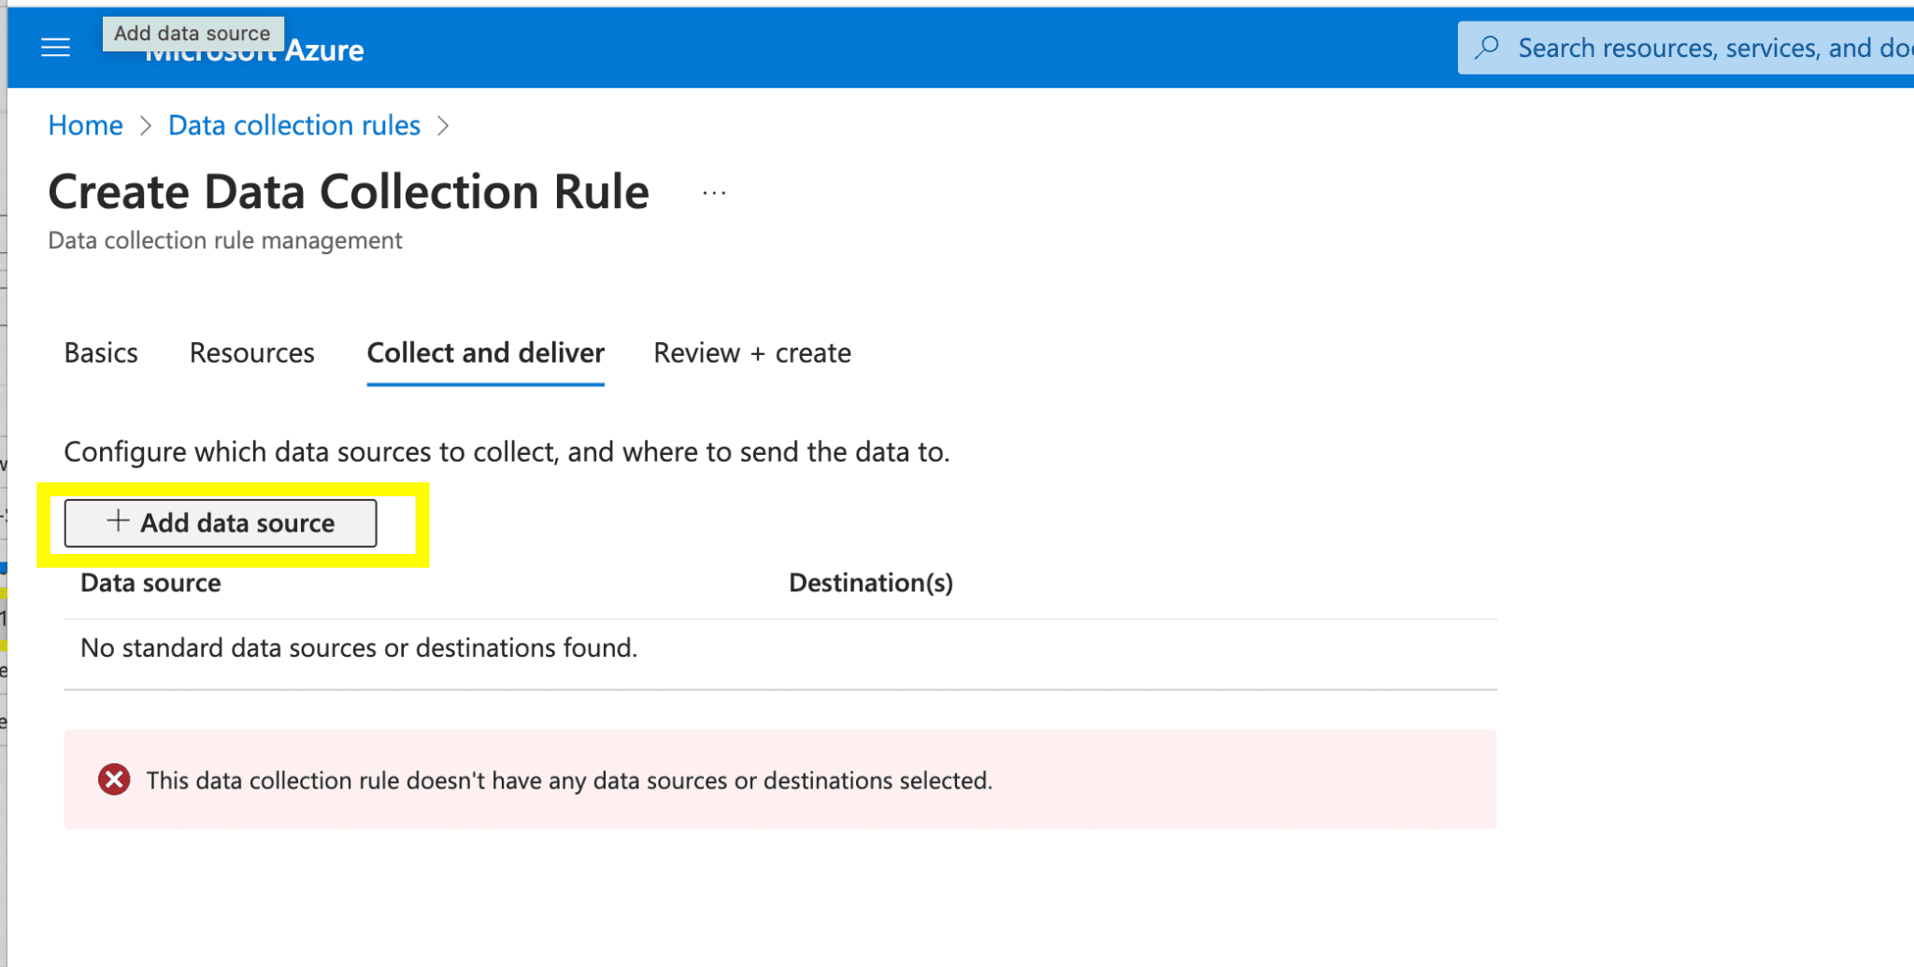The width and height of the screenshot is (1914, 967).
Task: Click the chevron after Home breadcrumb
Action: [x=146, y=126]
